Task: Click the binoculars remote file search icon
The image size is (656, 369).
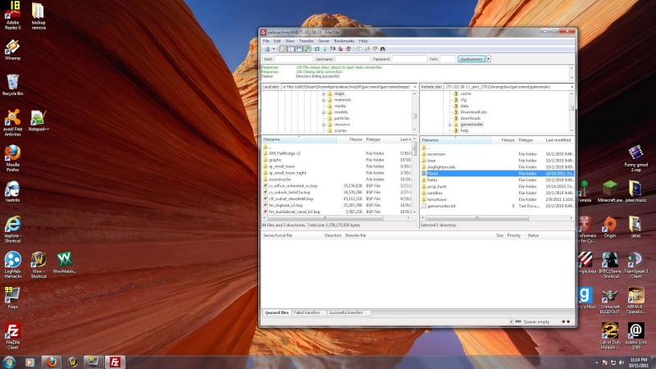Action: (x=382, y=49)
